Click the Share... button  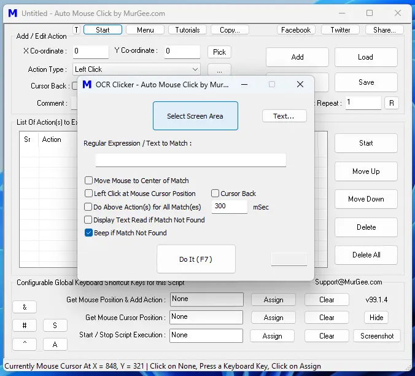click(384, 30)
